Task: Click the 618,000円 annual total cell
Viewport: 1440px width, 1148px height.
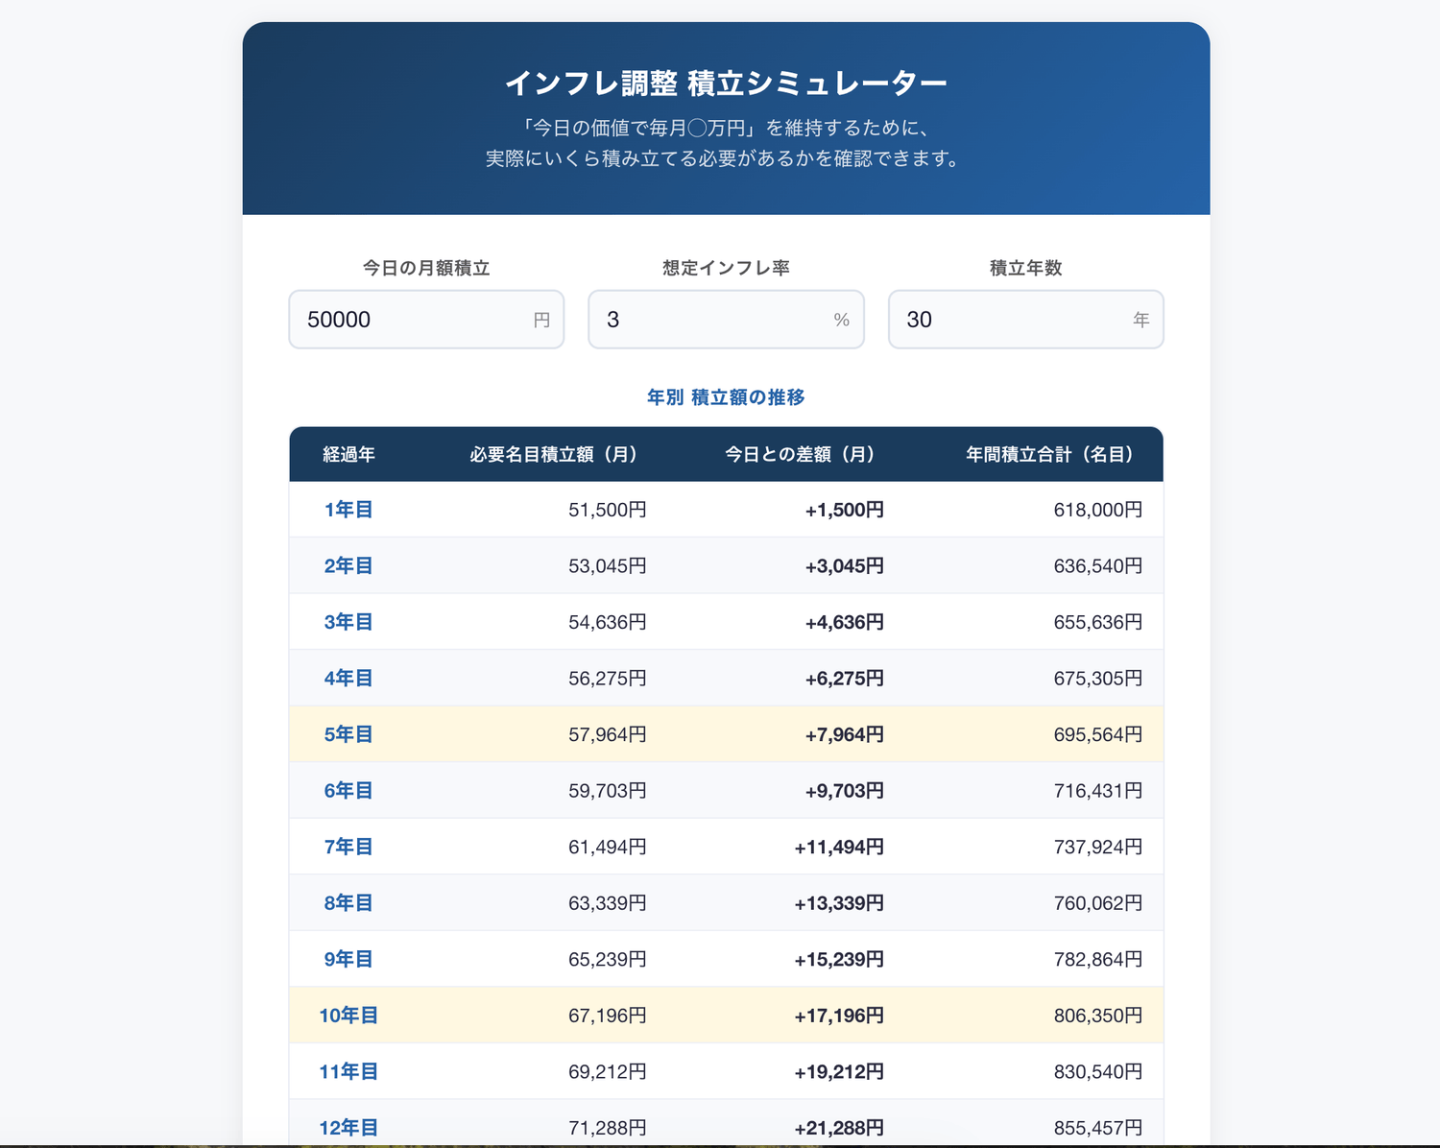Action: click(x=1098, y=510)
